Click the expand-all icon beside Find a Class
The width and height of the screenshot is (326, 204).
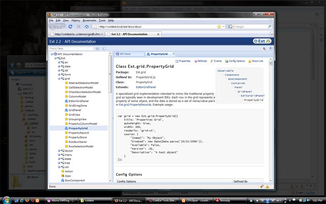(x=97, y=48)
